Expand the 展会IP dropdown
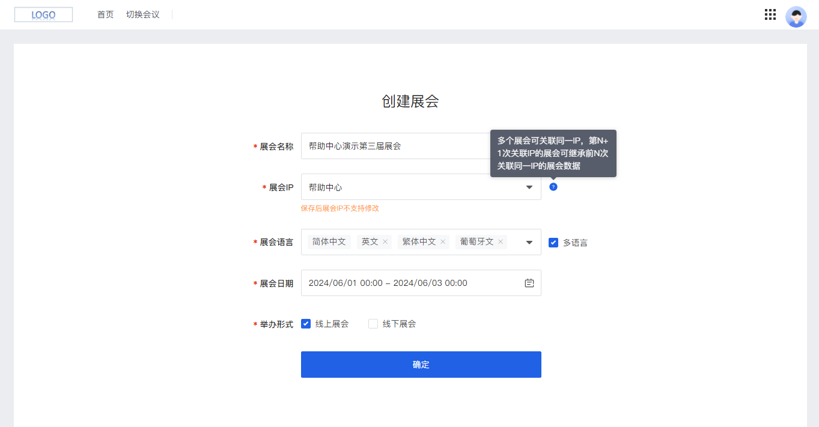The height and width of the screenshot is (427, 819). pyautogui.click(x=529, y=187)
